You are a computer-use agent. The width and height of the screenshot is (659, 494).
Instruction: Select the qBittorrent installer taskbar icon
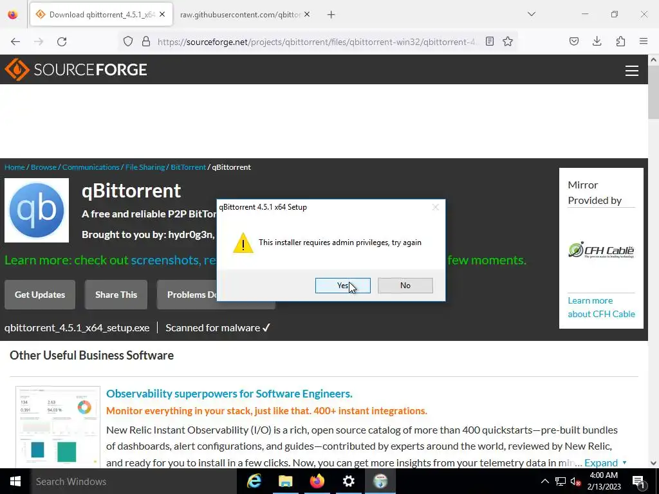(x=380, y=481)
